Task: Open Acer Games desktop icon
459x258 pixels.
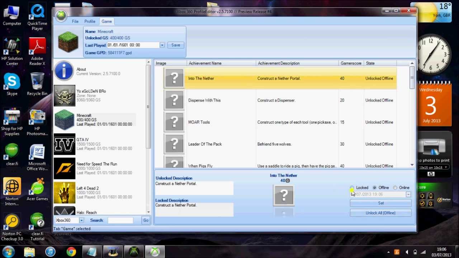Action: pos(37,190)
